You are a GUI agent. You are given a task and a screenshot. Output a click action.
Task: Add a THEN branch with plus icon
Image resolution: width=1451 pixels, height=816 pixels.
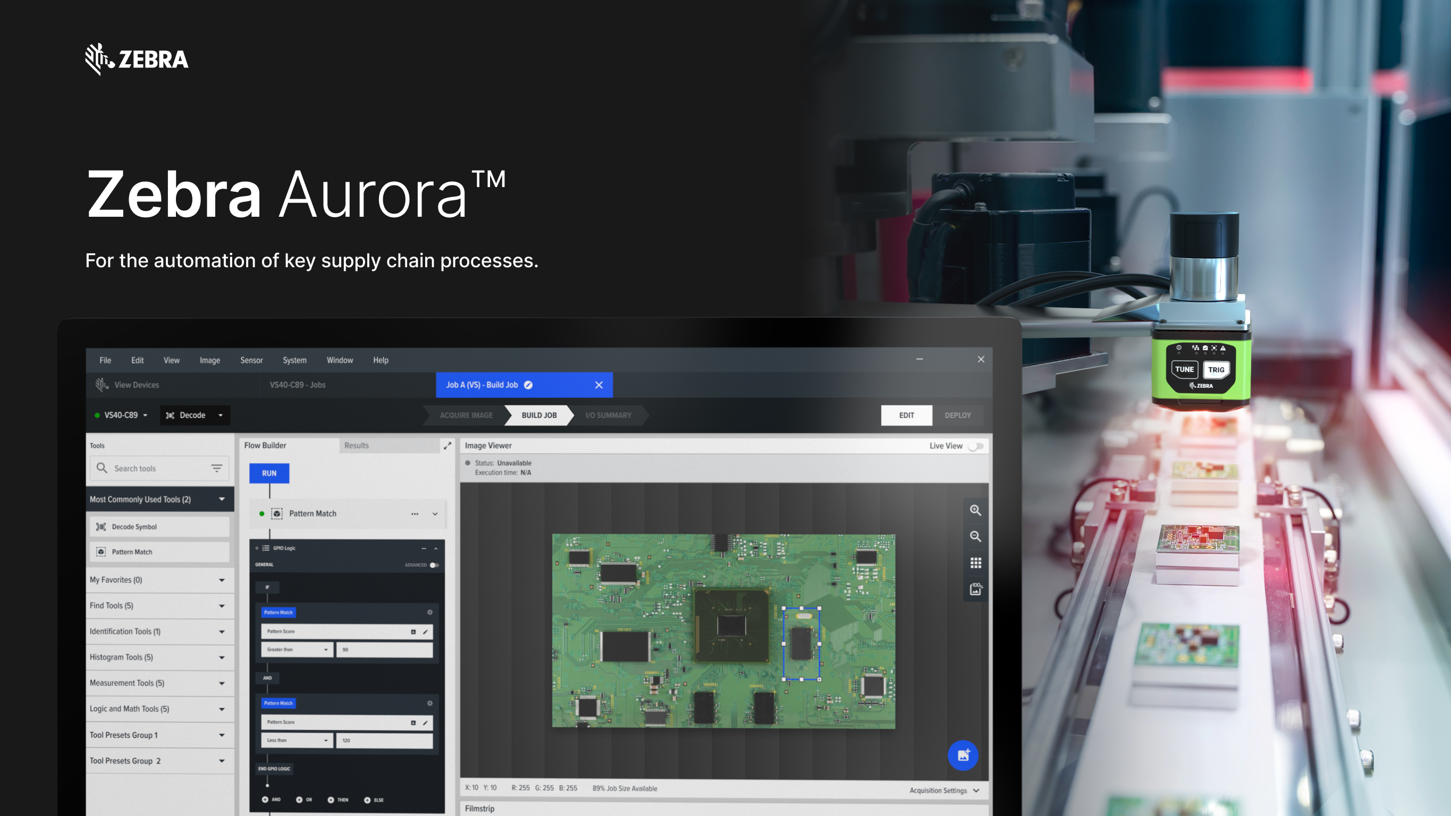tap(331, 800)
